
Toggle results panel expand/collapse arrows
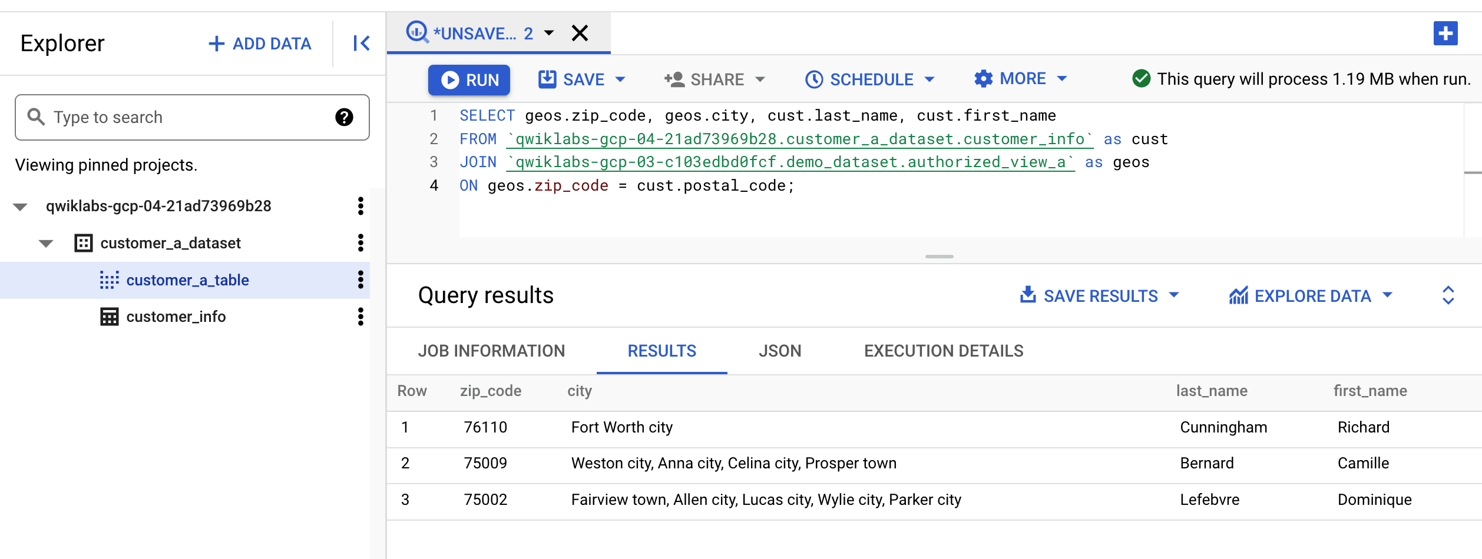coord(1448,295)
